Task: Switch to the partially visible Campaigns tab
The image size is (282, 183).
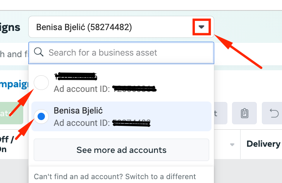Action: (x=14, y=84)
